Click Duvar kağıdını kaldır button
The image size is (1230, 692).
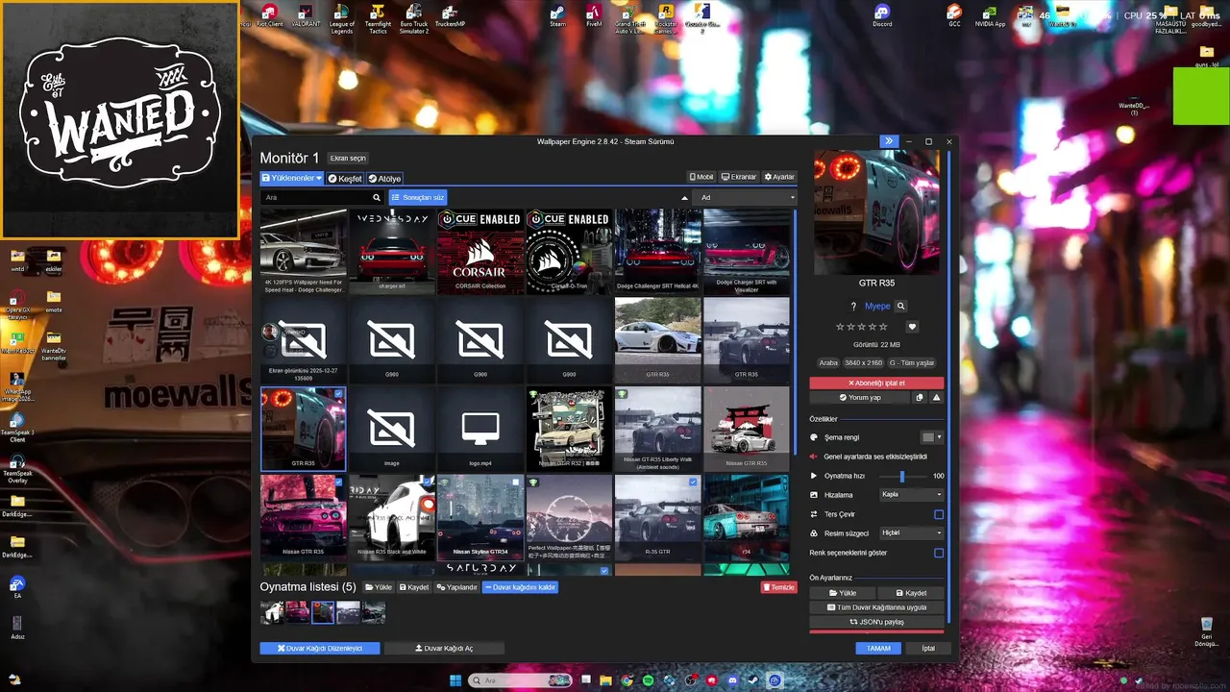coord(520,587)
